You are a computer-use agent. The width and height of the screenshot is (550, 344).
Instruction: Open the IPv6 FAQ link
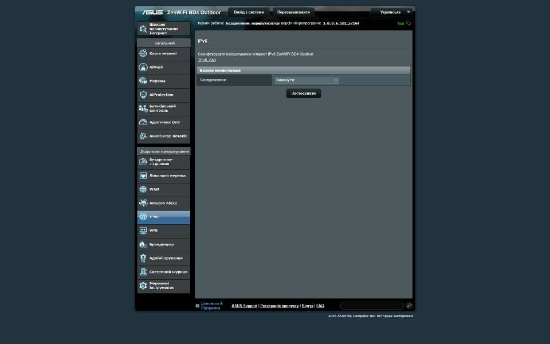click(x=207, y=60)
